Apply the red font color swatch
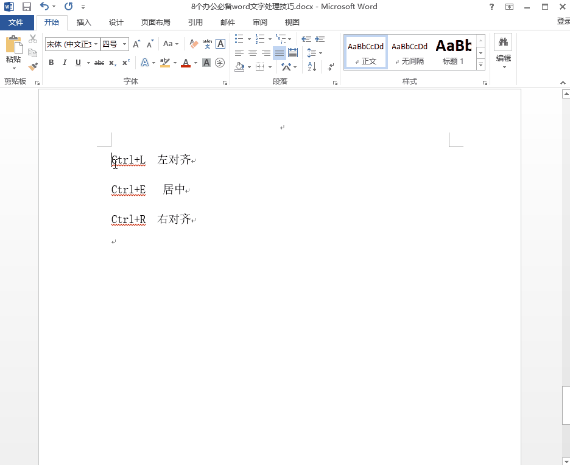 [x=186, y=63]
